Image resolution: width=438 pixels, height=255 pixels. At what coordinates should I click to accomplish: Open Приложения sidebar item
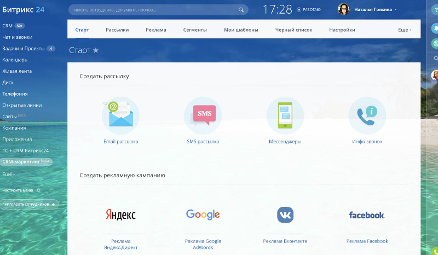17,140
